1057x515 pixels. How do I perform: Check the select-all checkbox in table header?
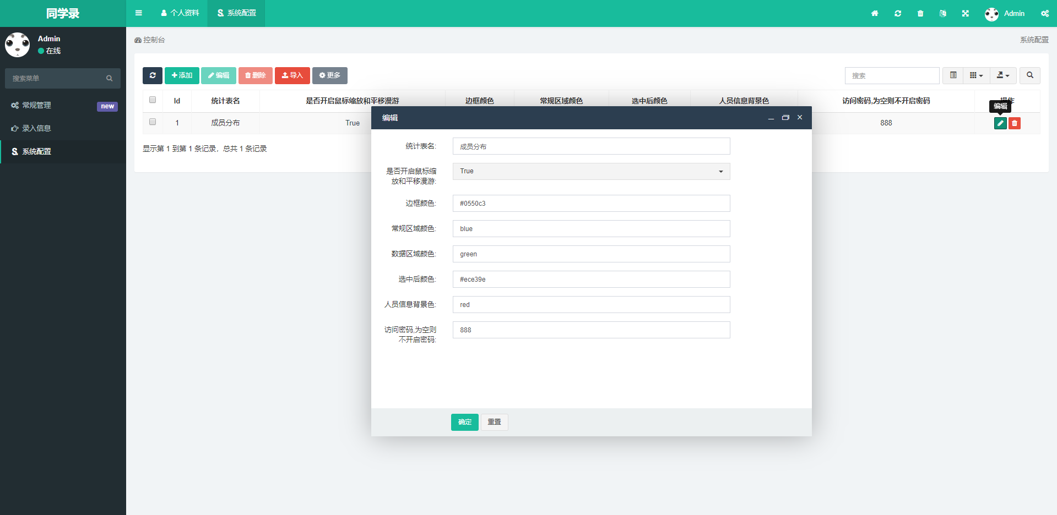(x=153, y=100)
